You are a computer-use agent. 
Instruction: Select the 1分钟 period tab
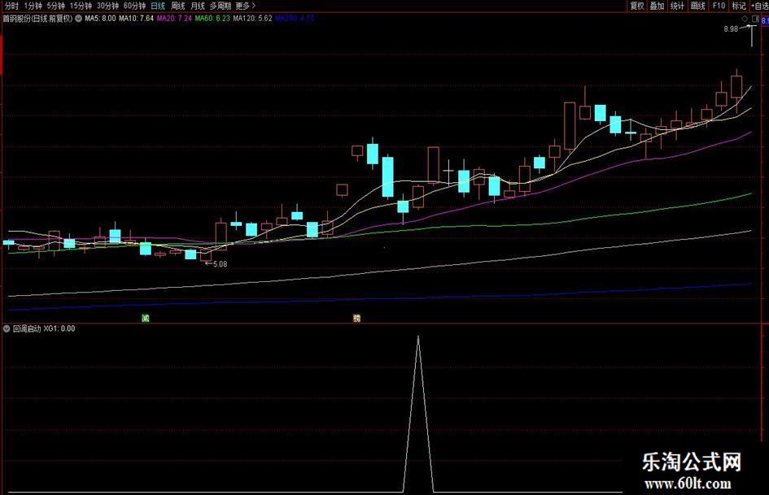point(33,6)
